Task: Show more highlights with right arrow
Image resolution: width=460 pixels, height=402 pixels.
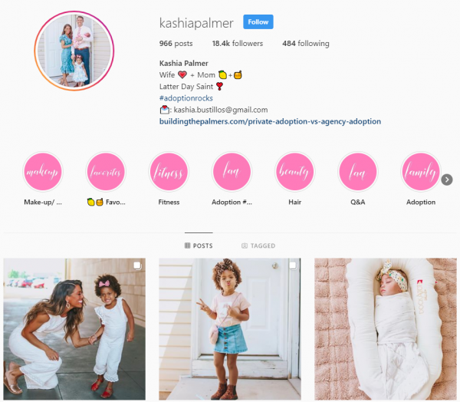Action: click(x=447, y=180)
